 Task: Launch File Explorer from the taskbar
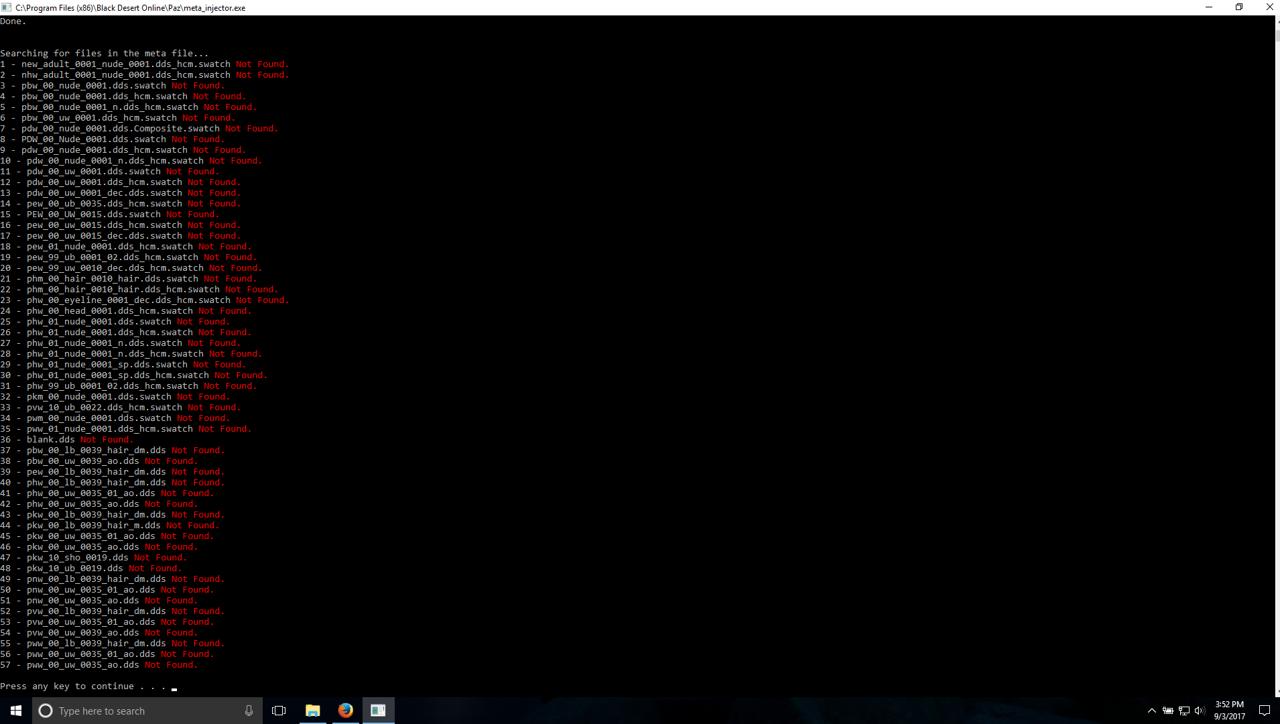(312, 711)
